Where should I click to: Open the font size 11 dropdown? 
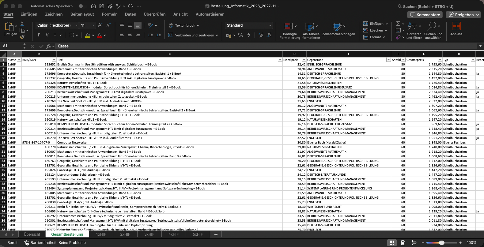(x=93, y=25)
